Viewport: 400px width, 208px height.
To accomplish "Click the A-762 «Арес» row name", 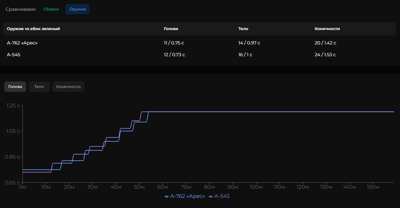I will coord(22,43).
